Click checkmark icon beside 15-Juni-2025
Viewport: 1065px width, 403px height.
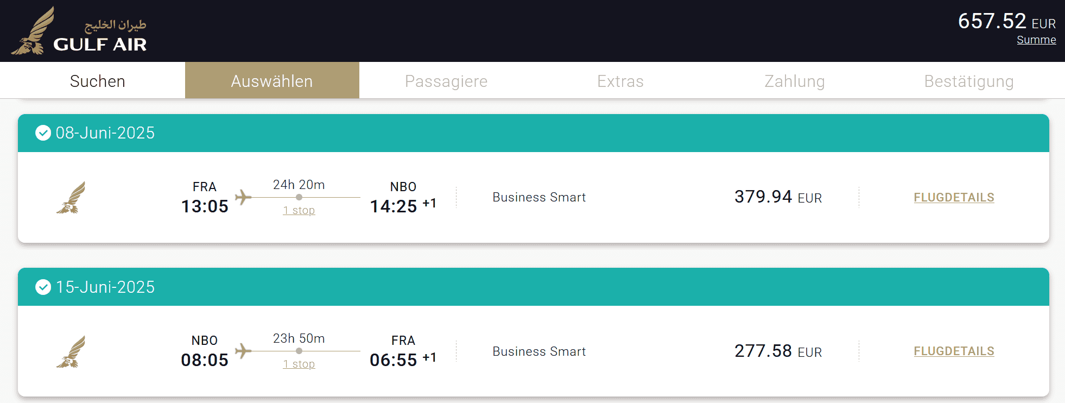tap(43, 287)
